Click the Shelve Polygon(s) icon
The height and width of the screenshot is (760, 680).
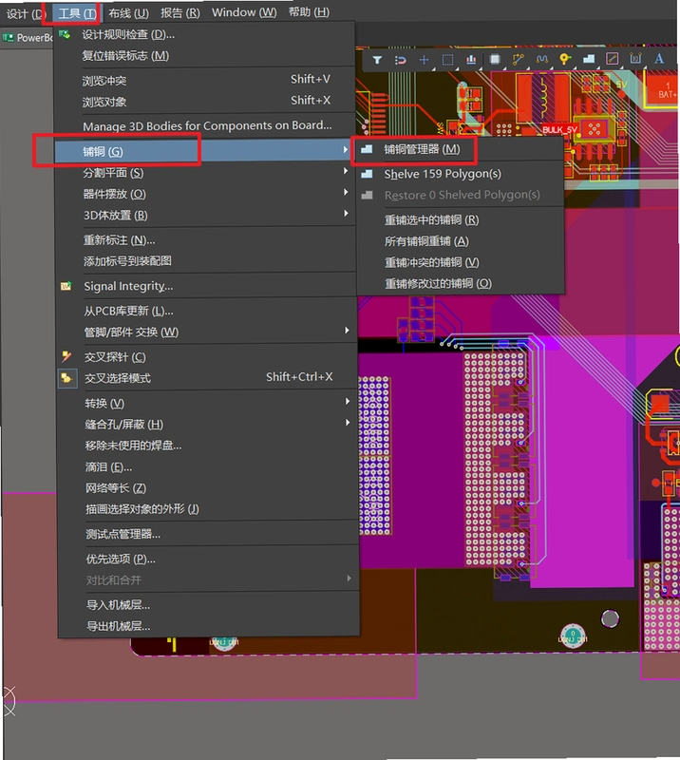pyautogui.click(x=367, y=174)
